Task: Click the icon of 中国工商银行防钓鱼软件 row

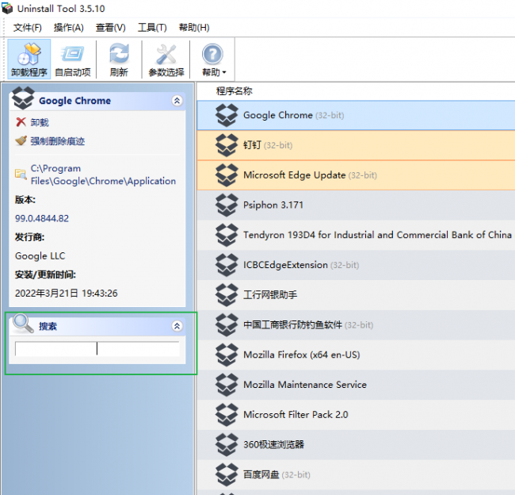Action: coord(227,325)
